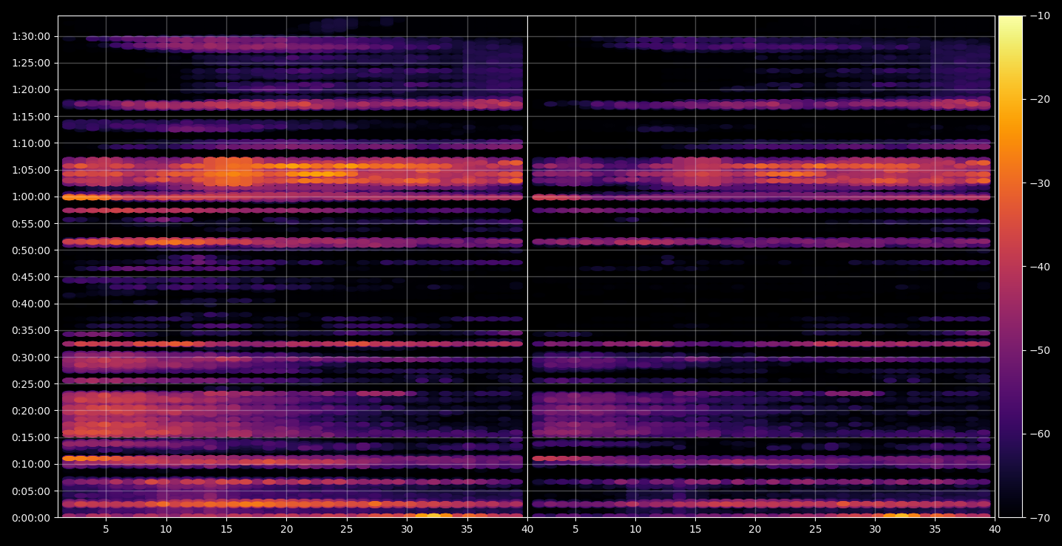This screenshot has width=1062, height=546.
Task: Select the y-axis tick label 0:05:00
Action: pyautogui.click(x=30, y=491)
